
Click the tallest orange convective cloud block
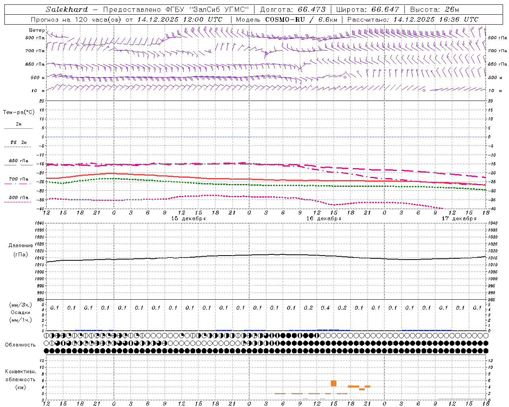(334, 384)
